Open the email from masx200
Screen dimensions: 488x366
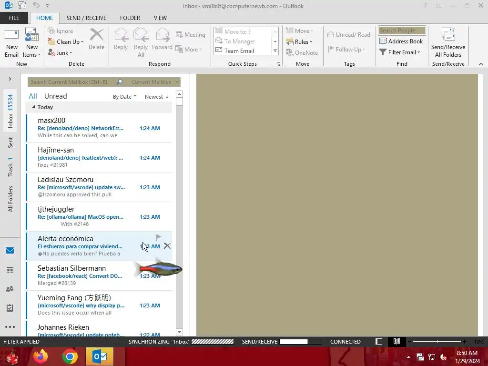[x=99, y=128]
